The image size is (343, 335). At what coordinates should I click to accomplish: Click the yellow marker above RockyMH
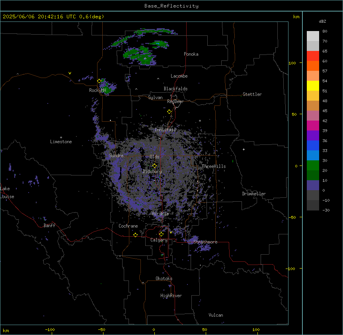click(x=99, y=81)
